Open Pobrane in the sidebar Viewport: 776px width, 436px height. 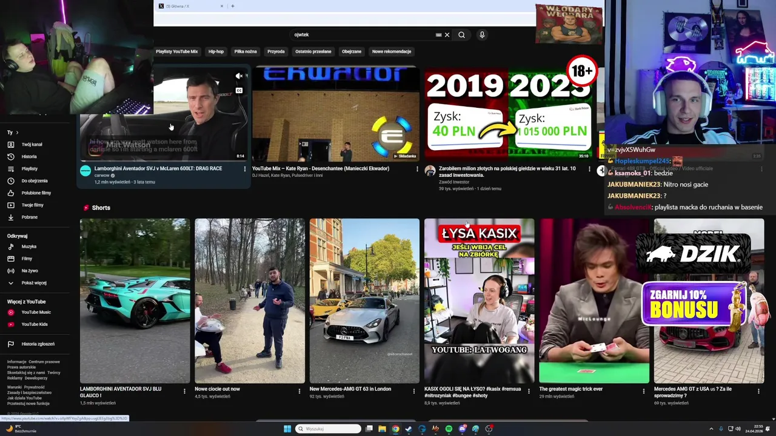(29, 217)
